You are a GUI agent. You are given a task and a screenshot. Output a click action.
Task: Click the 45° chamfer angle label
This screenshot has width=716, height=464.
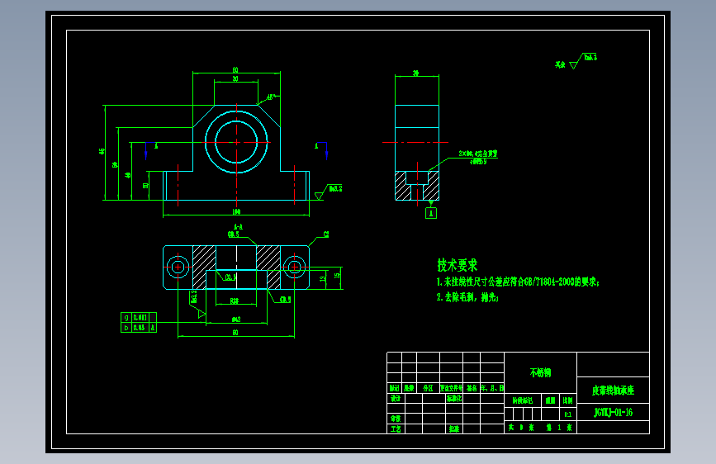(271, 97)
